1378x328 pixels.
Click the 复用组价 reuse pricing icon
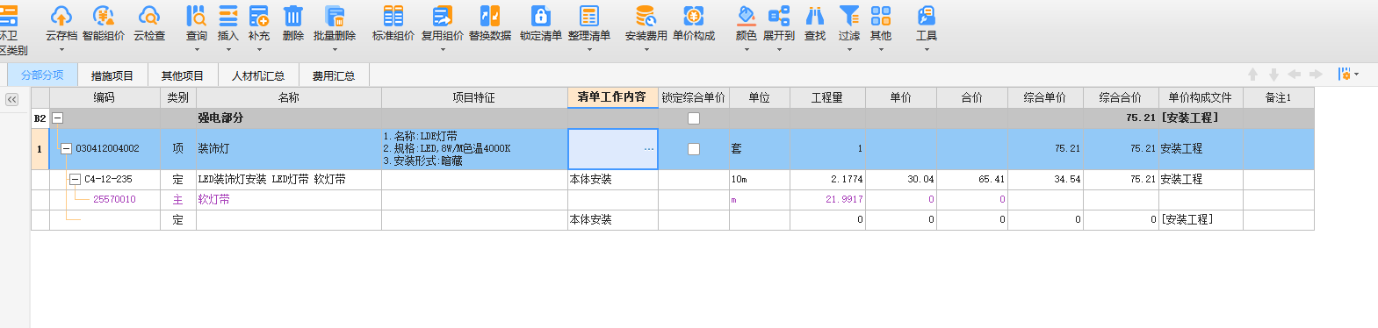tap(443, 16)
